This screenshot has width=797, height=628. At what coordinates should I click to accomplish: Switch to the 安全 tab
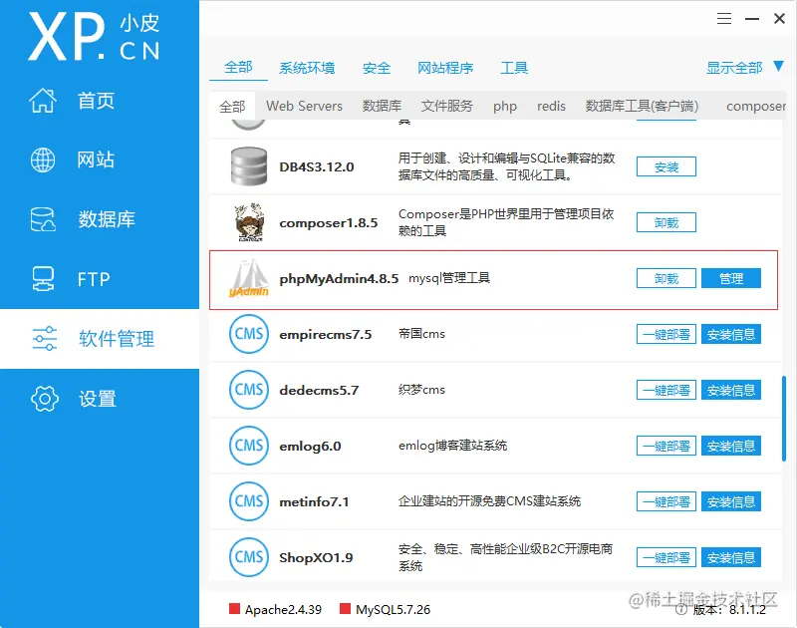(377, 68)
